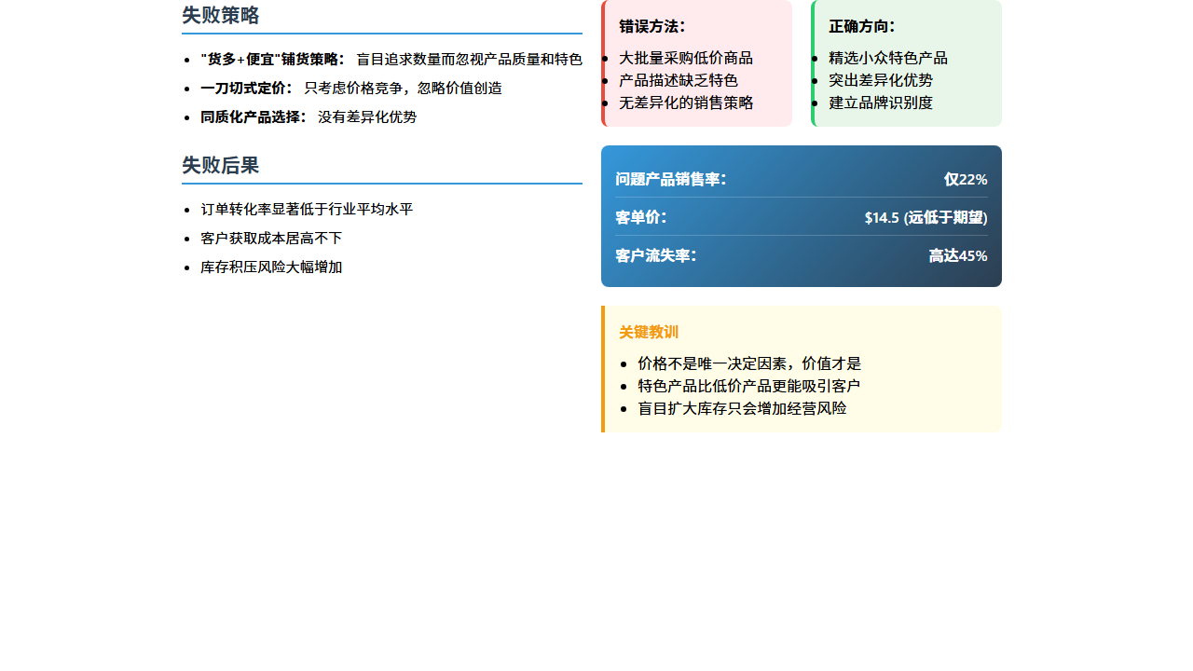
Task: Click 产品描述缺乏特色 item
Action: pyautogui.click(x=679, y=80)
